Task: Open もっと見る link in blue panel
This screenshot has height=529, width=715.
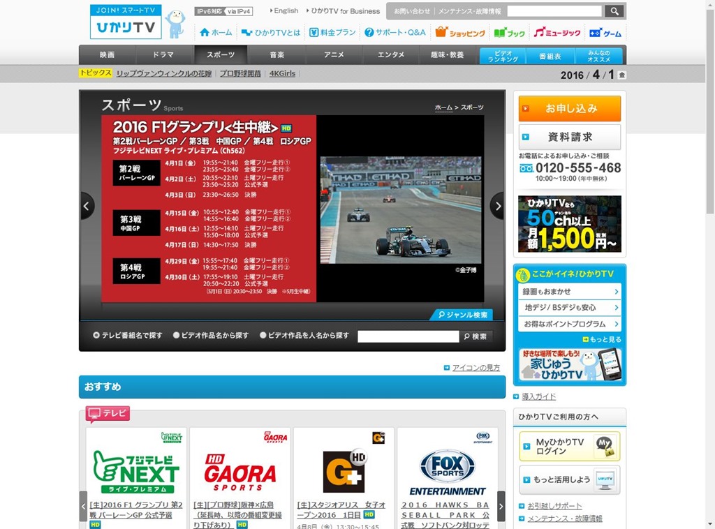Action: pos(602,339)
